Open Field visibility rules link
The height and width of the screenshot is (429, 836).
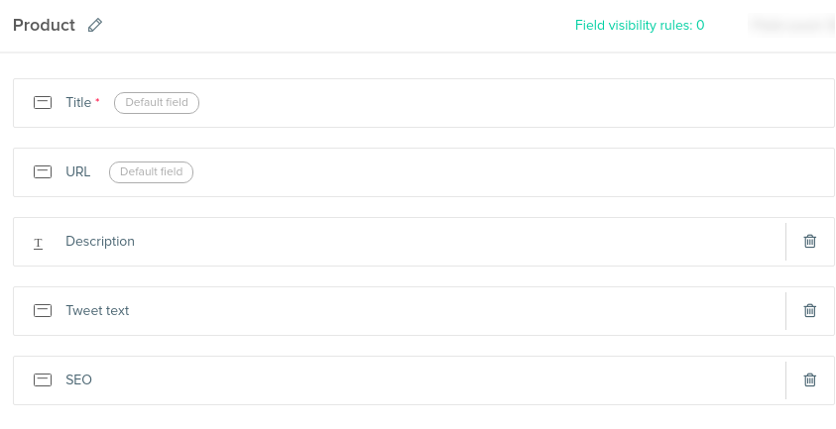640,25
